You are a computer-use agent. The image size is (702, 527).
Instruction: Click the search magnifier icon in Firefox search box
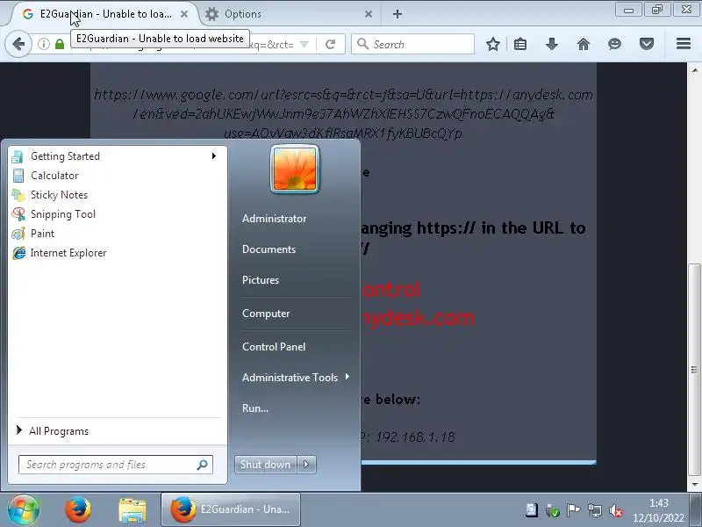(362, 44)
